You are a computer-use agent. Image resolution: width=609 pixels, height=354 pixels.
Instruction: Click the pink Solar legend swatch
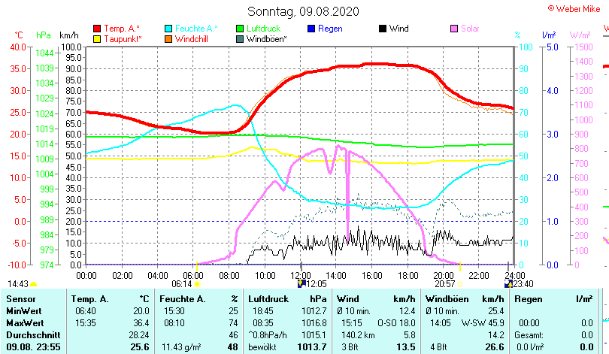point(454,29)
